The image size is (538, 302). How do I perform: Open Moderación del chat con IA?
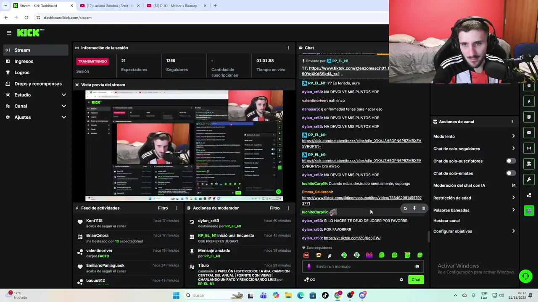pos(474,185)
